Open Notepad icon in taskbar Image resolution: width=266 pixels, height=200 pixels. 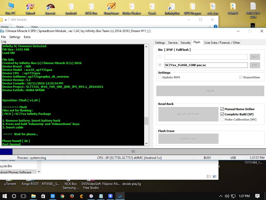(101, 196)
